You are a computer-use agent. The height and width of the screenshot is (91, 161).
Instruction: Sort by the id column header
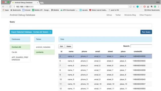click(x=61, y=52)
